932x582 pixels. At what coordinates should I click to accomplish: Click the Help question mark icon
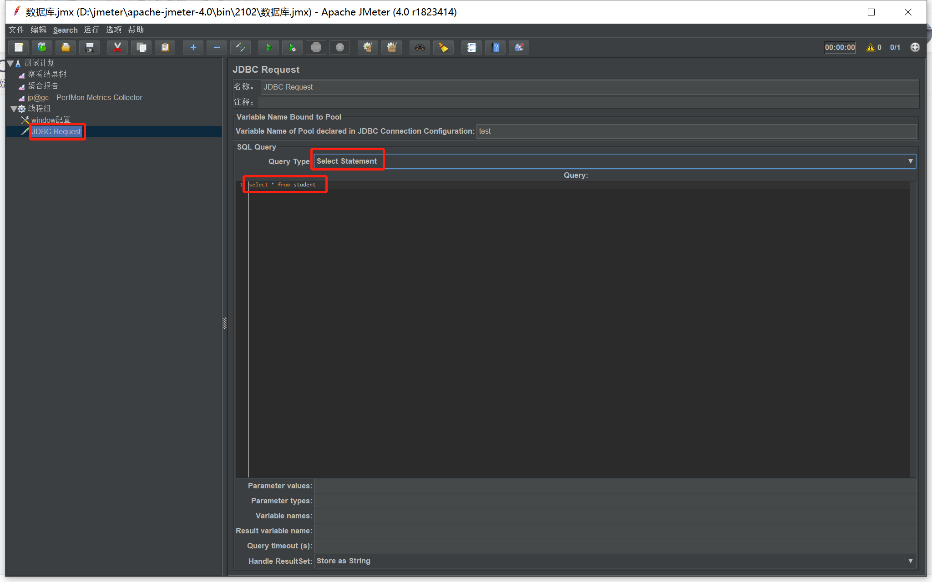tap(496, 47)
